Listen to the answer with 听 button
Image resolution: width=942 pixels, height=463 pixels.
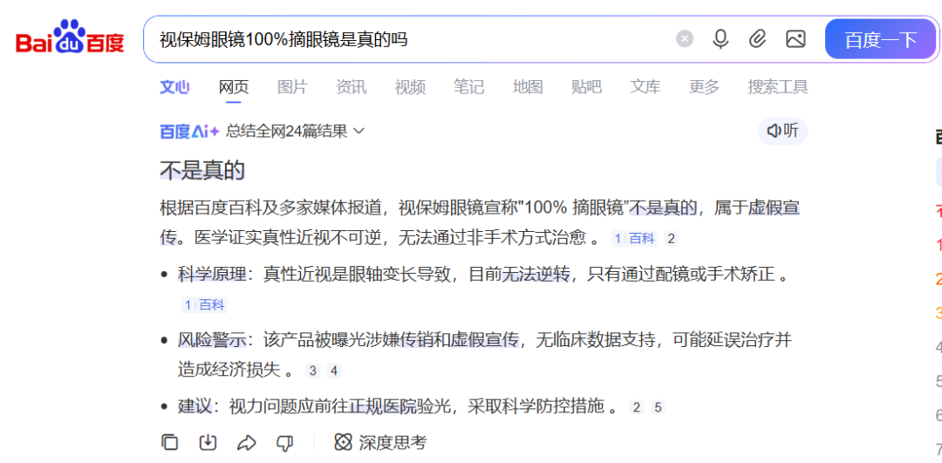coord(782,131)
